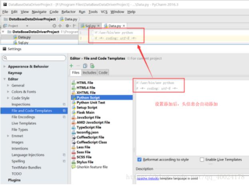Screen dimensions: 249x185
Task: Open the Project panel gear settings icon
Action: [67, 26]
